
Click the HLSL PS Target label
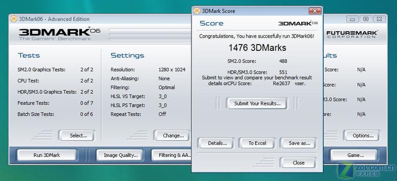128,105
